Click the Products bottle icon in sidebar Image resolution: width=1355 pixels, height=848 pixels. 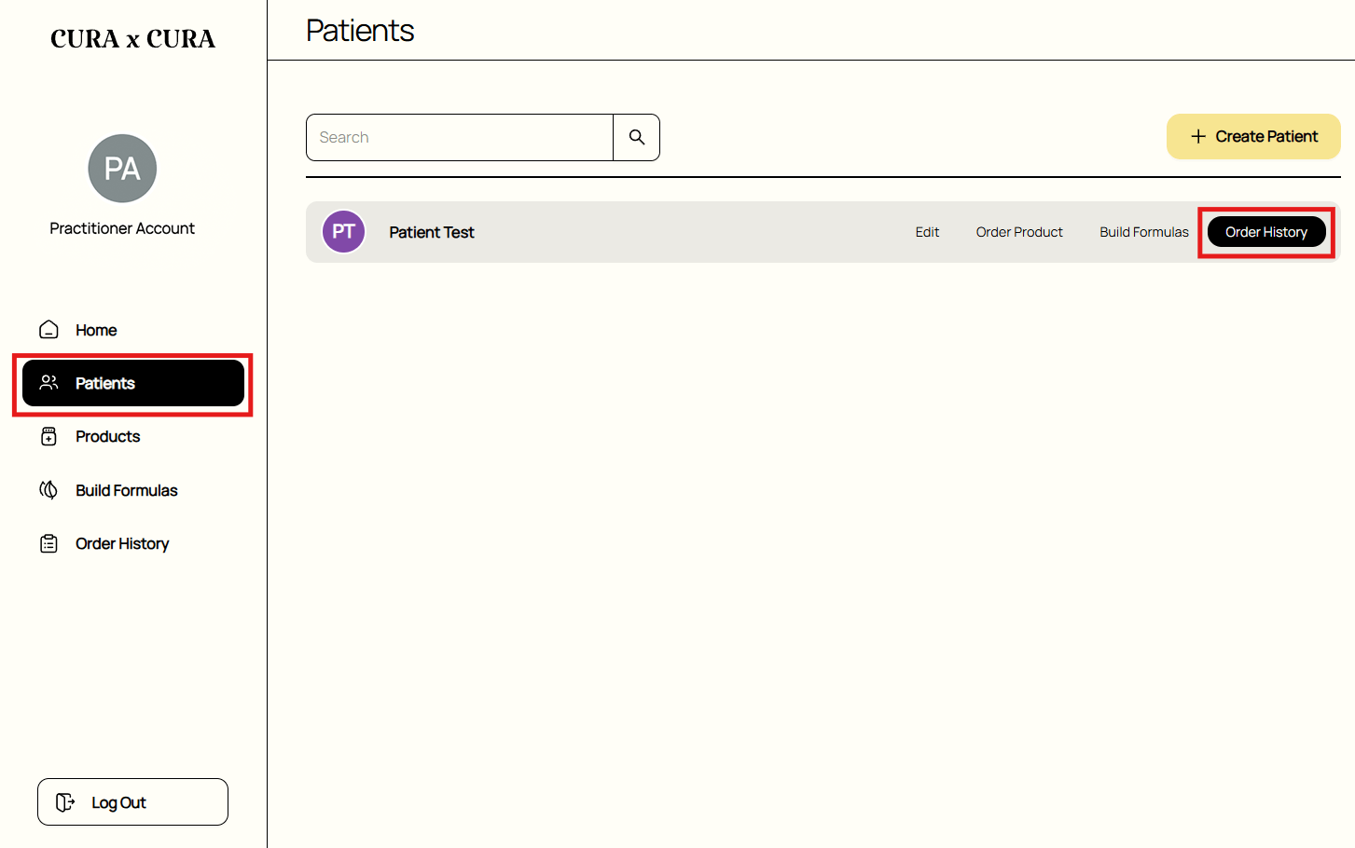click(x=49, y=436)
